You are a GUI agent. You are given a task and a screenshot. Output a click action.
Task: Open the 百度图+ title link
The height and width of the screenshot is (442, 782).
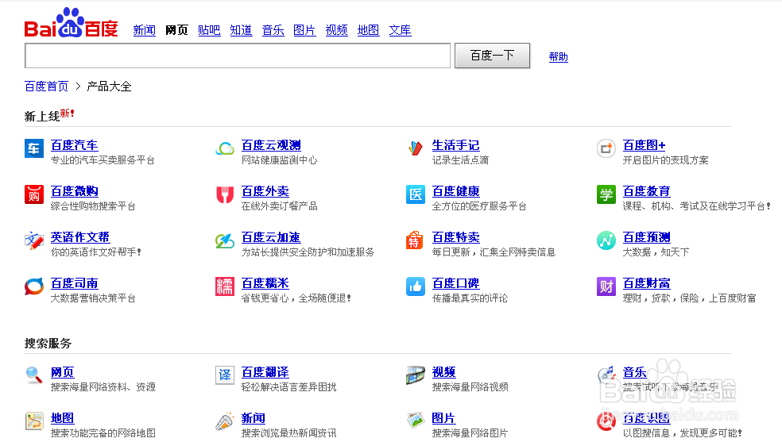pos(644,145)
